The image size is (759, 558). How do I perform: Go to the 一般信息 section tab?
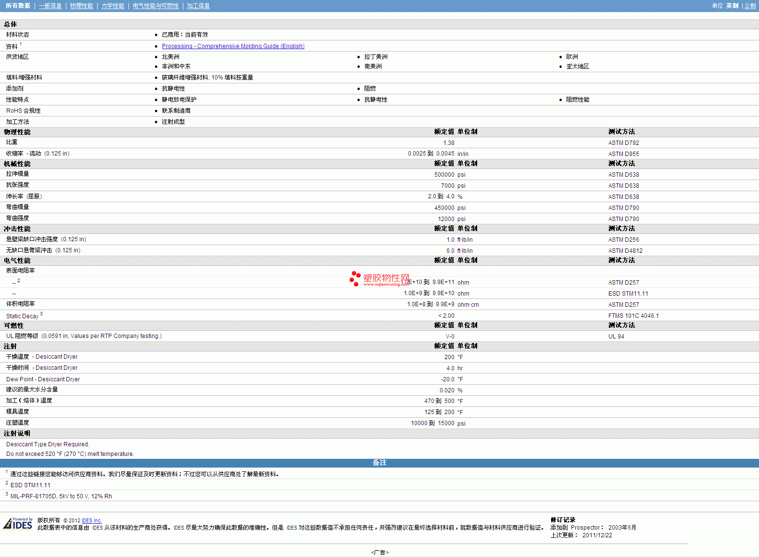coord(50,6)
